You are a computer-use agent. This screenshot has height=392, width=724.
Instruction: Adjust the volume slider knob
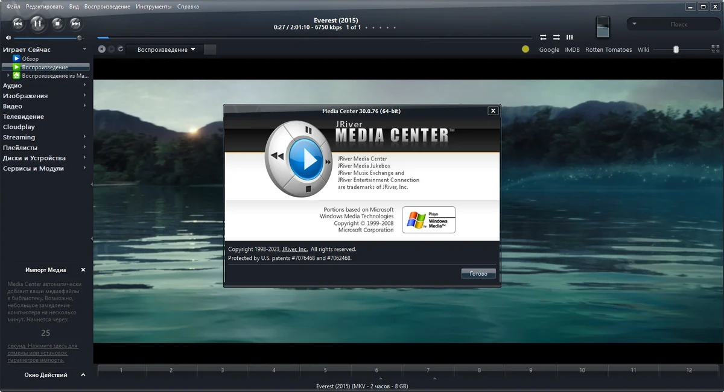(x=79, y=37)
